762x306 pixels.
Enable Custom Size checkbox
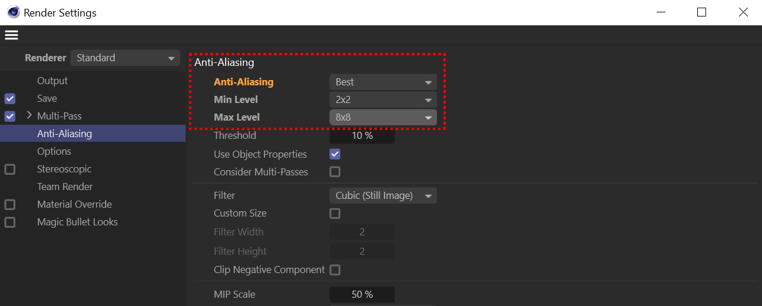(x=335, y=213)
